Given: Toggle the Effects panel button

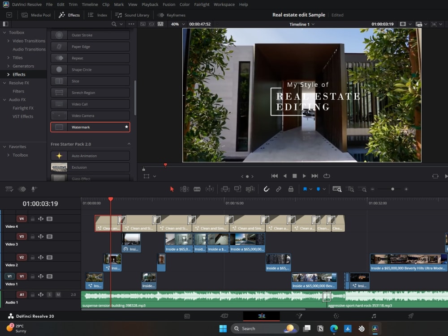Looking at the screenshot, I should pos(69,15).
